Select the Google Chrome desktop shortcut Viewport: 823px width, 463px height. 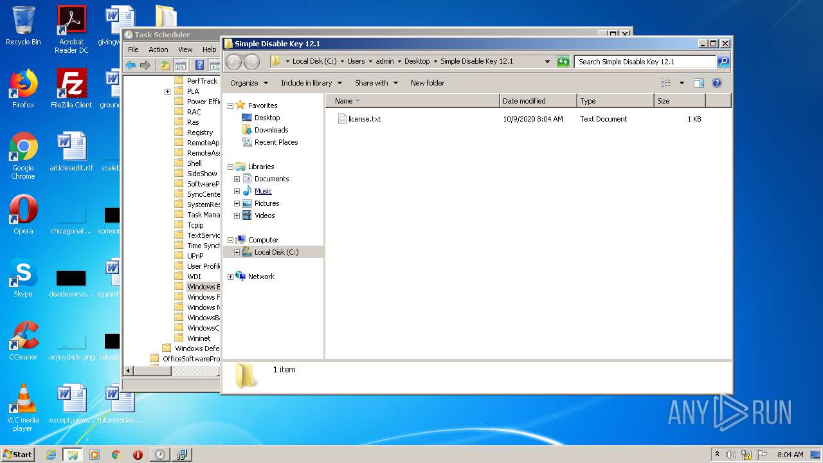(x=23, y=156)
